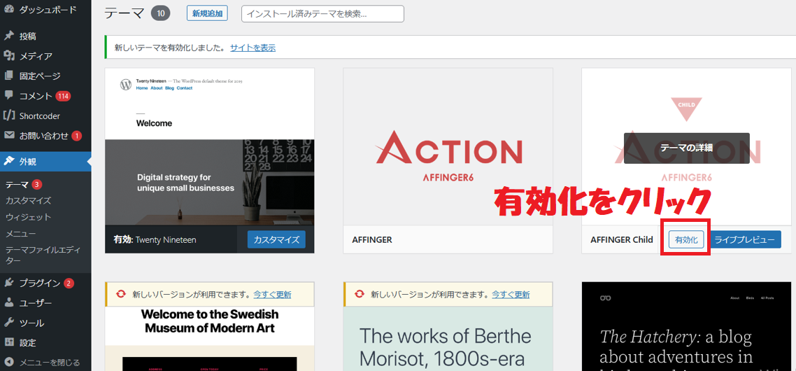Click the user icon beside ユーザー
Screen dimensions: 796x371
tap(8, 303)
